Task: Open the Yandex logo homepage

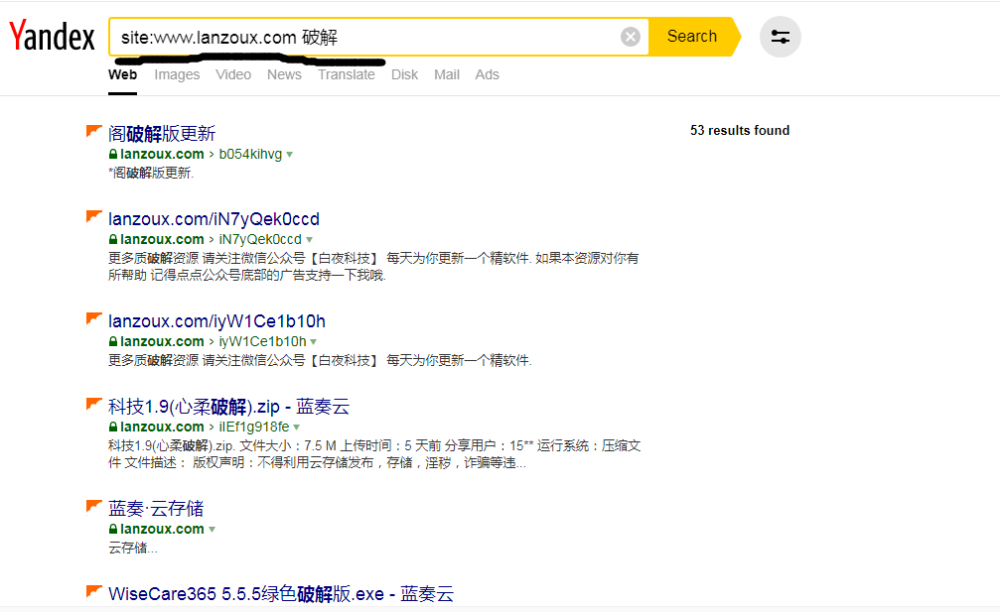Action: click(53, 36)
